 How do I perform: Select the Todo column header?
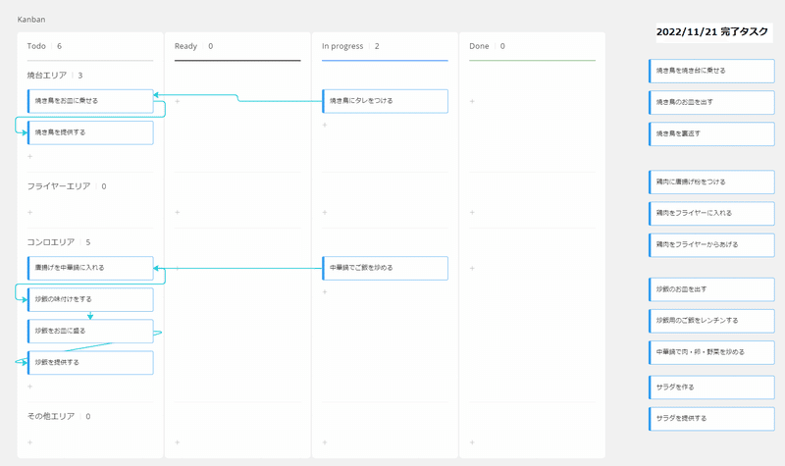37,46
